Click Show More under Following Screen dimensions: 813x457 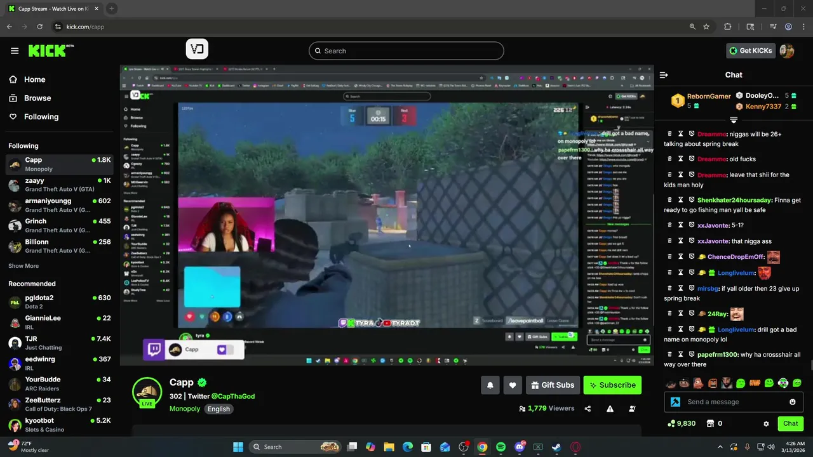pyautogui.click(x=24, y=266)
